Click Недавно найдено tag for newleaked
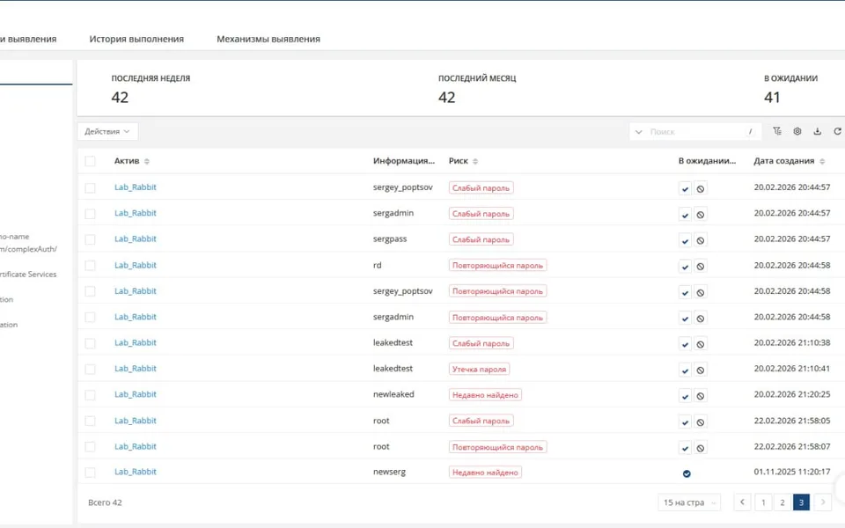Viewport: 845px width, 528px height. (x=485, y=395)
